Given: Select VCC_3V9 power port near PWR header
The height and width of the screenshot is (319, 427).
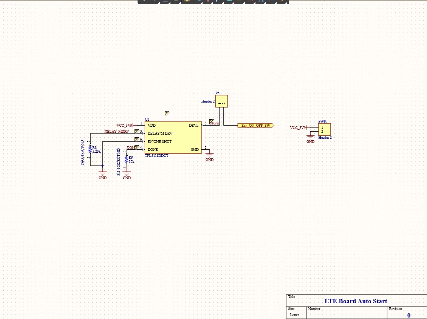Looking at the screenshot, I should [299, 127].
